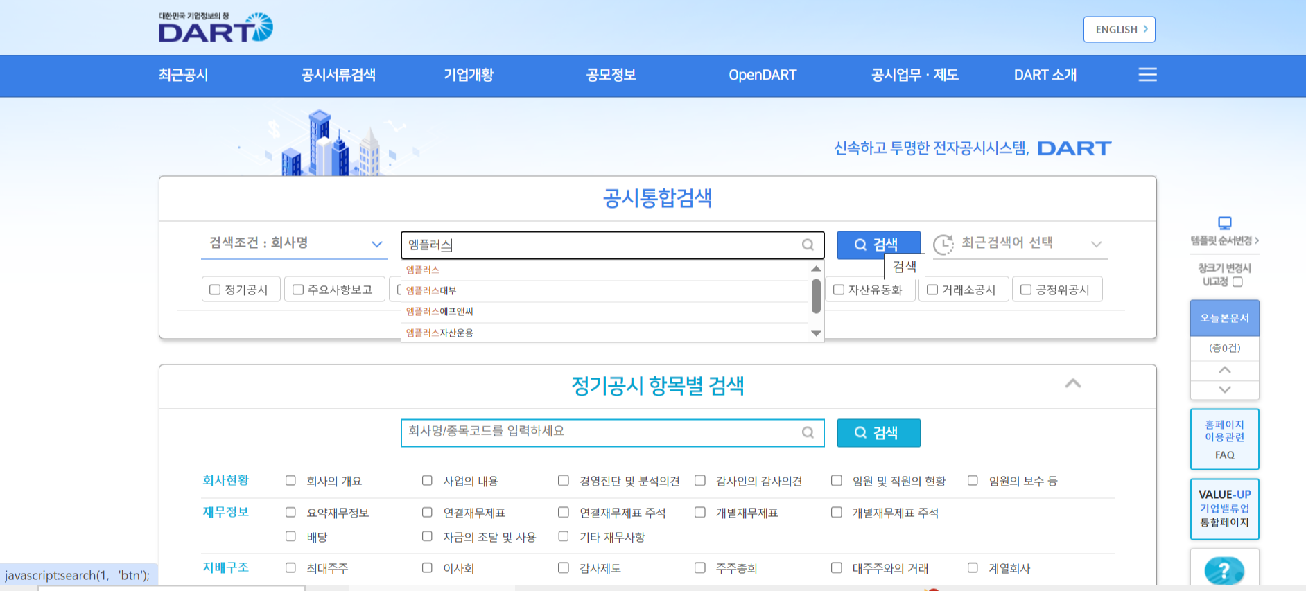Open the OpenDART menu
This screenshot has height=591, width=1306.
pyautogui.click(x=763, y=75)
